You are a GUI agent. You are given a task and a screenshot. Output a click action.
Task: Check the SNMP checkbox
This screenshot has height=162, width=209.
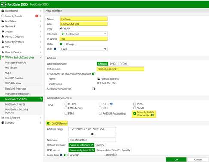pos(135,108)
